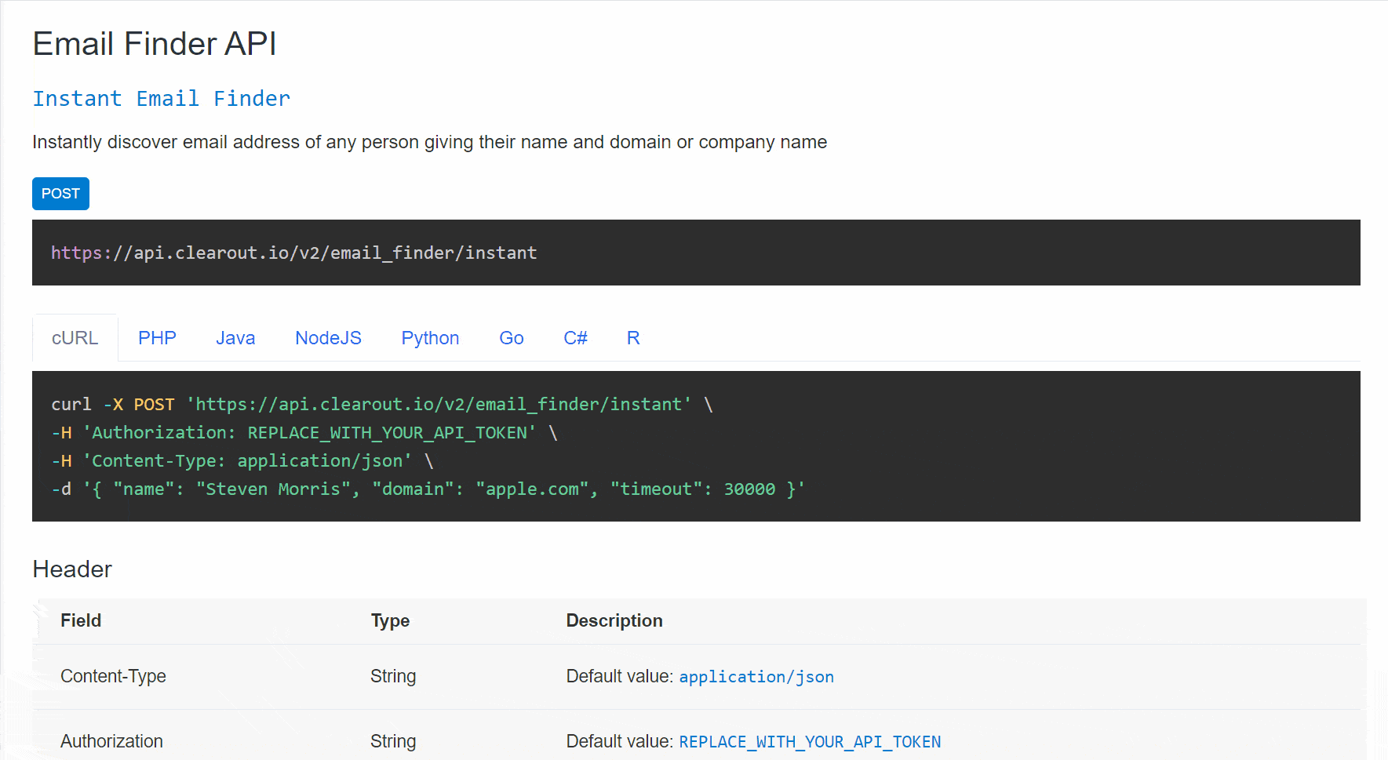Open the Instant Email Finder link
1388x760 pixels.
(161, 98)
